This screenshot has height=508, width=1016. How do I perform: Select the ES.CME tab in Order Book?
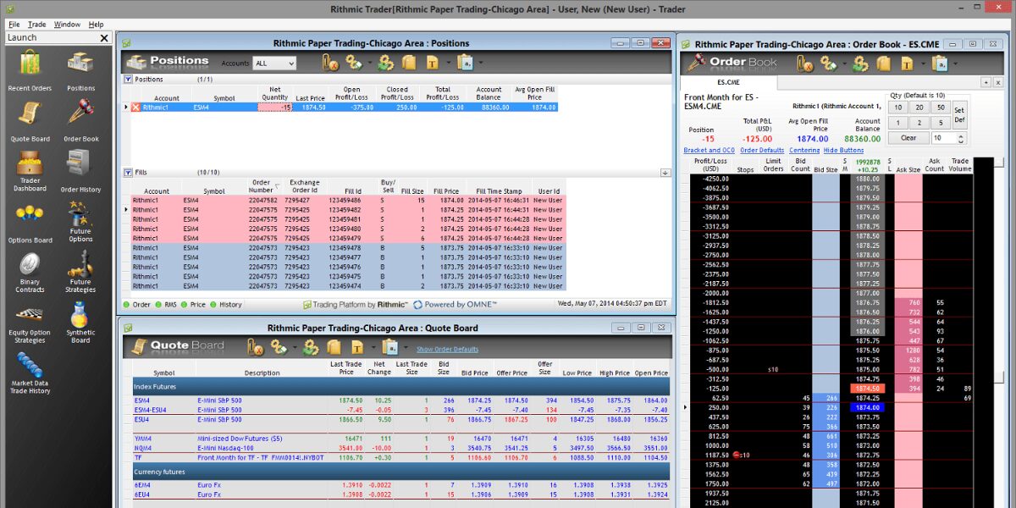tap(729, 82)
